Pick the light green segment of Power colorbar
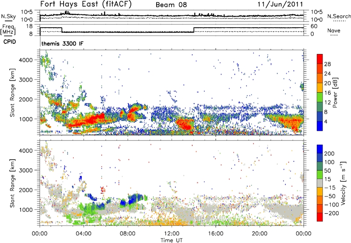 tap(320, 97)
